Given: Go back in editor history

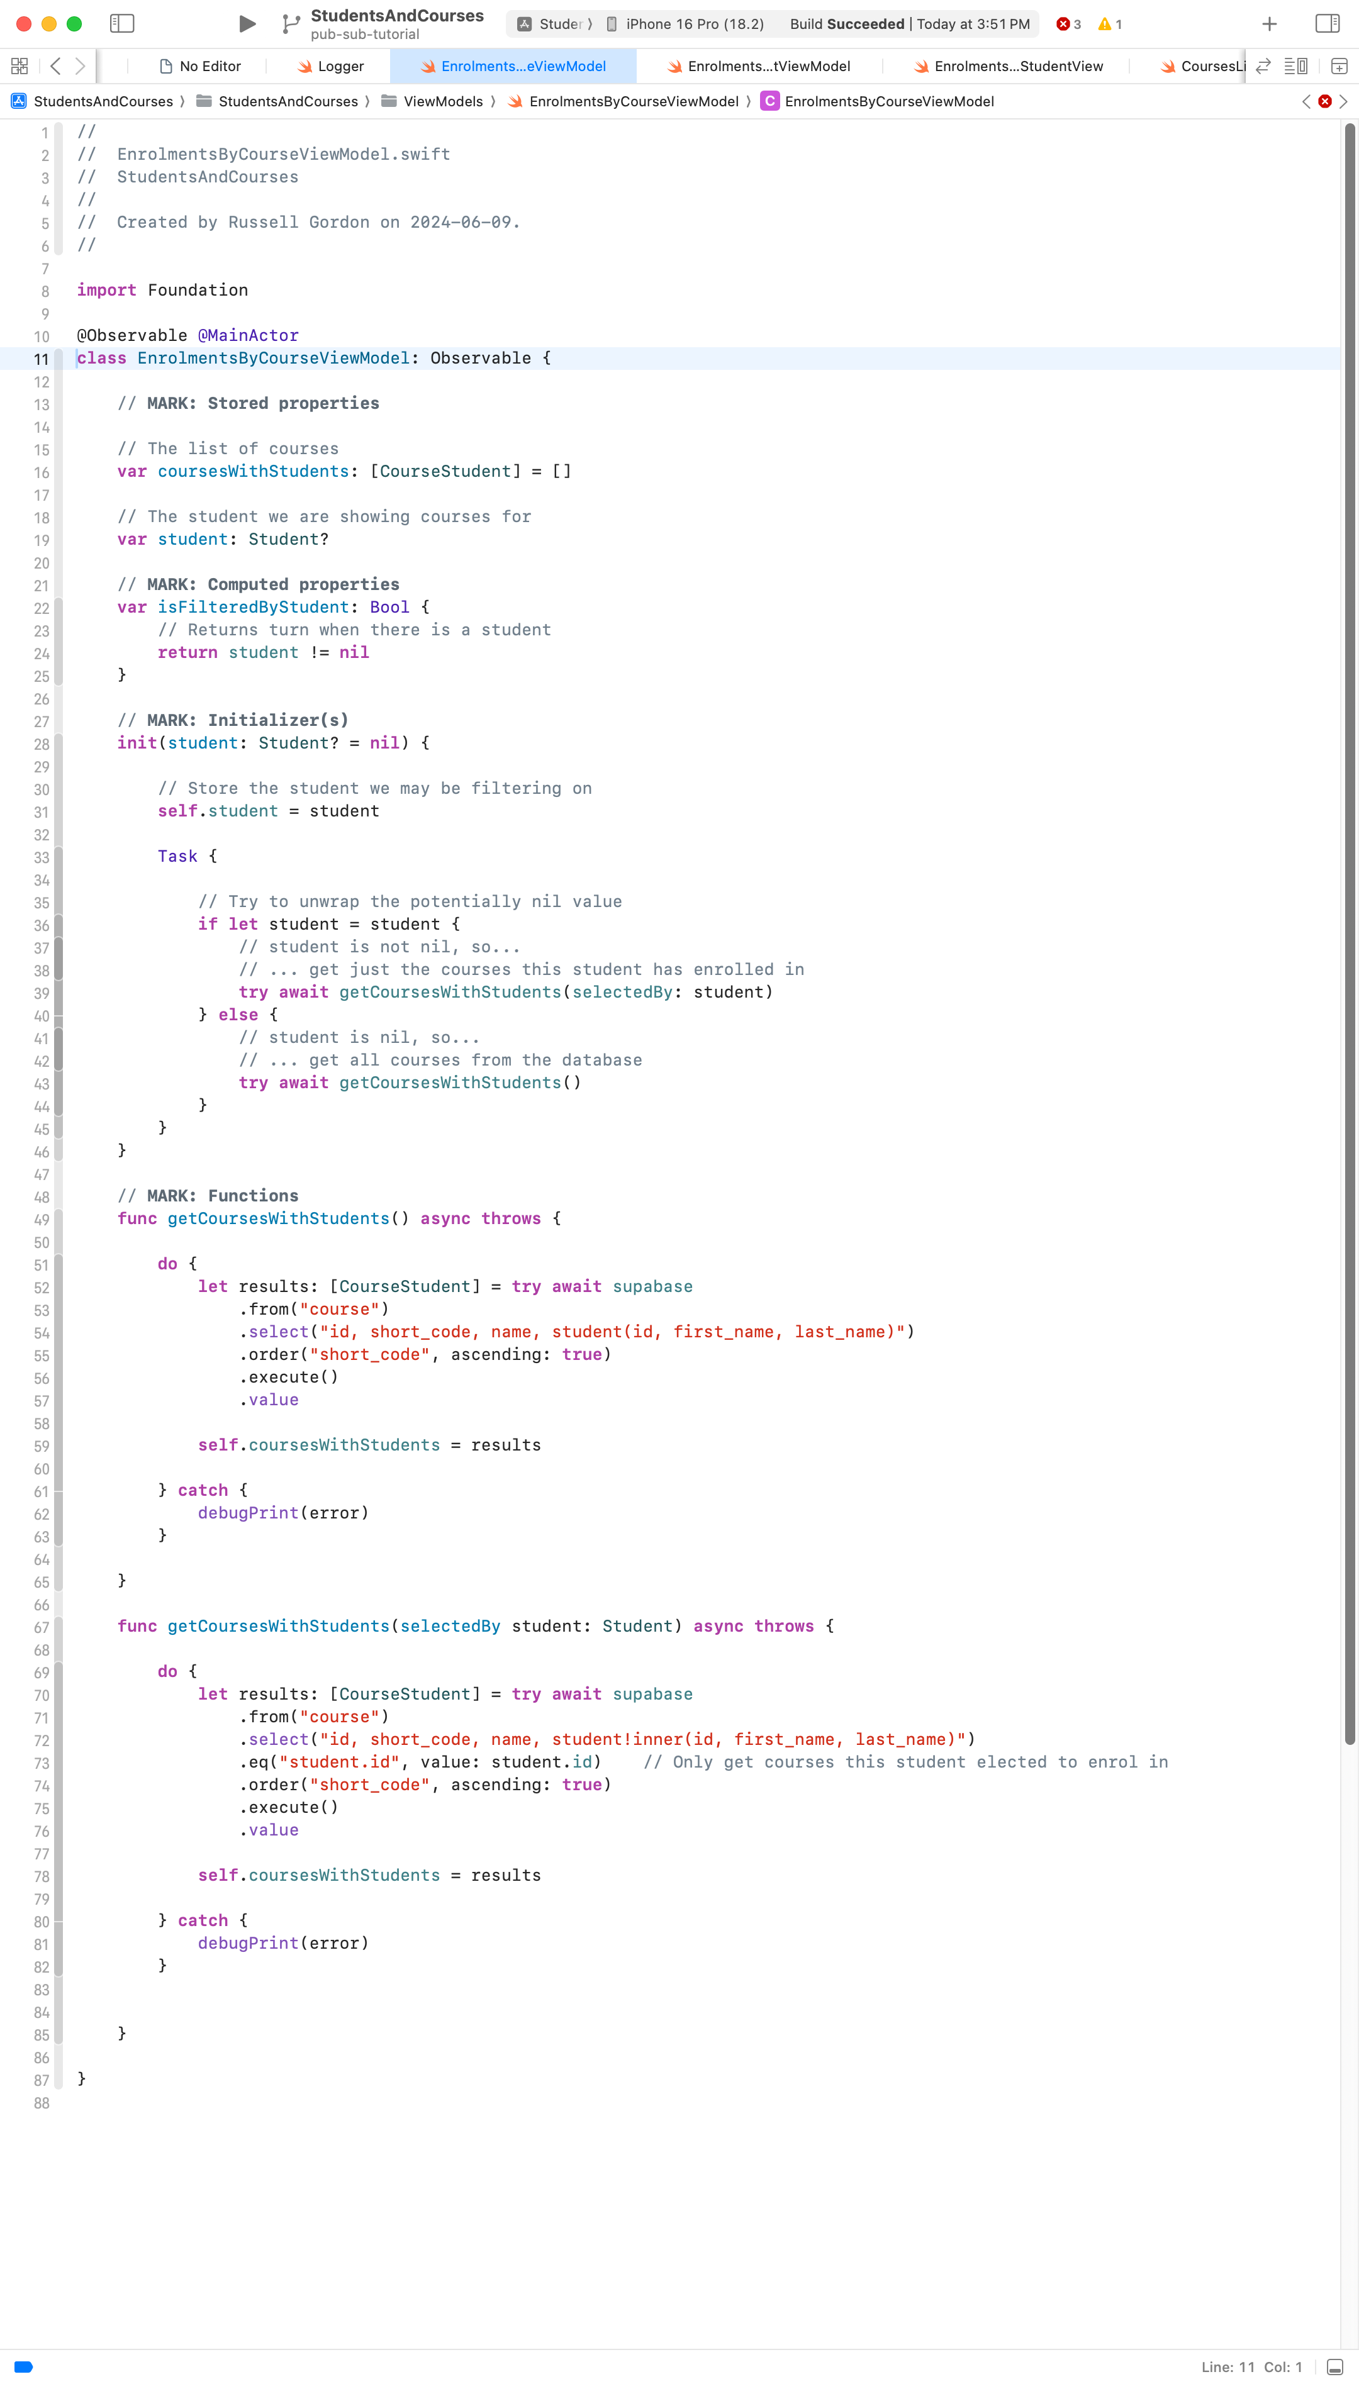Looking at the screenshot, I should pos(56,66).
